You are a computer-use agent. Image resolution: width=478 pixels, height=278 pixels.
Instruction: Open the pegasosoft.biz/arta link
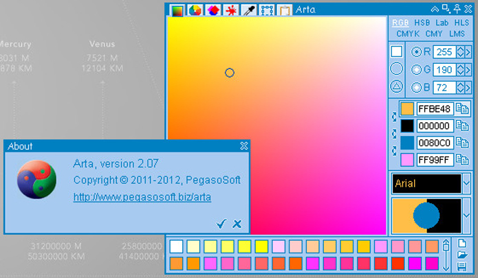142,197
